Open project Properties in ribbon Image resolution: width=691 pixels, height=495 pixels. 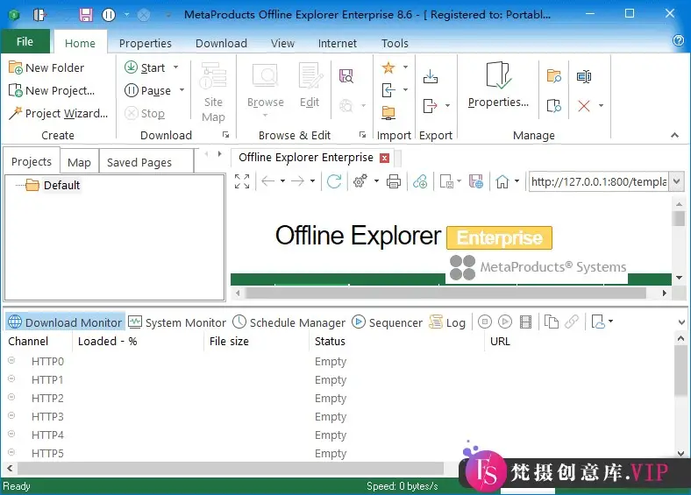pos(498,85)
